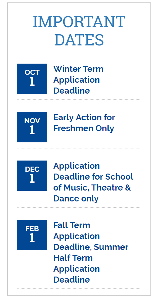Click the NOV month label
Viewport: 158px width, 302px height.
pos(32,121)
